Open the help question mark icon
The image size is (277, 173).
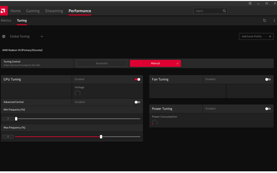(250, 3)
